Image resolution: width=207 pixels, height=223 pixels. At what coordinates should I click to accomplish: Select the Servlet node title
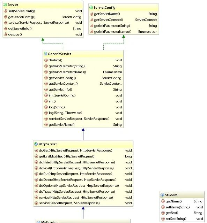tap(13, 5)
